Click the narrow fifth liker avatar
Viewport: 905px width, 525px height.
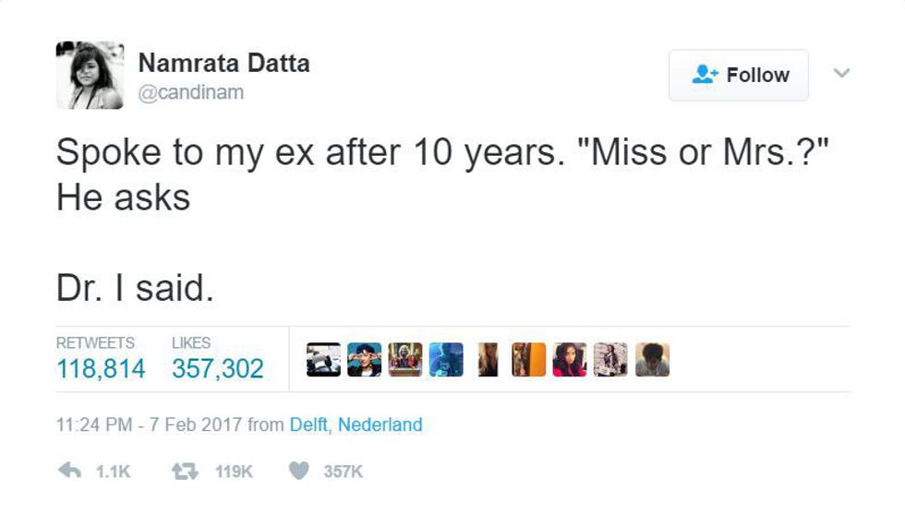click(x=489, y=360)
